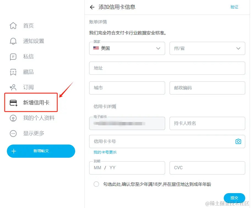Click the add credit card icon
Image resolution: width=251 pixels, height=208 pixels.
point(13,103)
